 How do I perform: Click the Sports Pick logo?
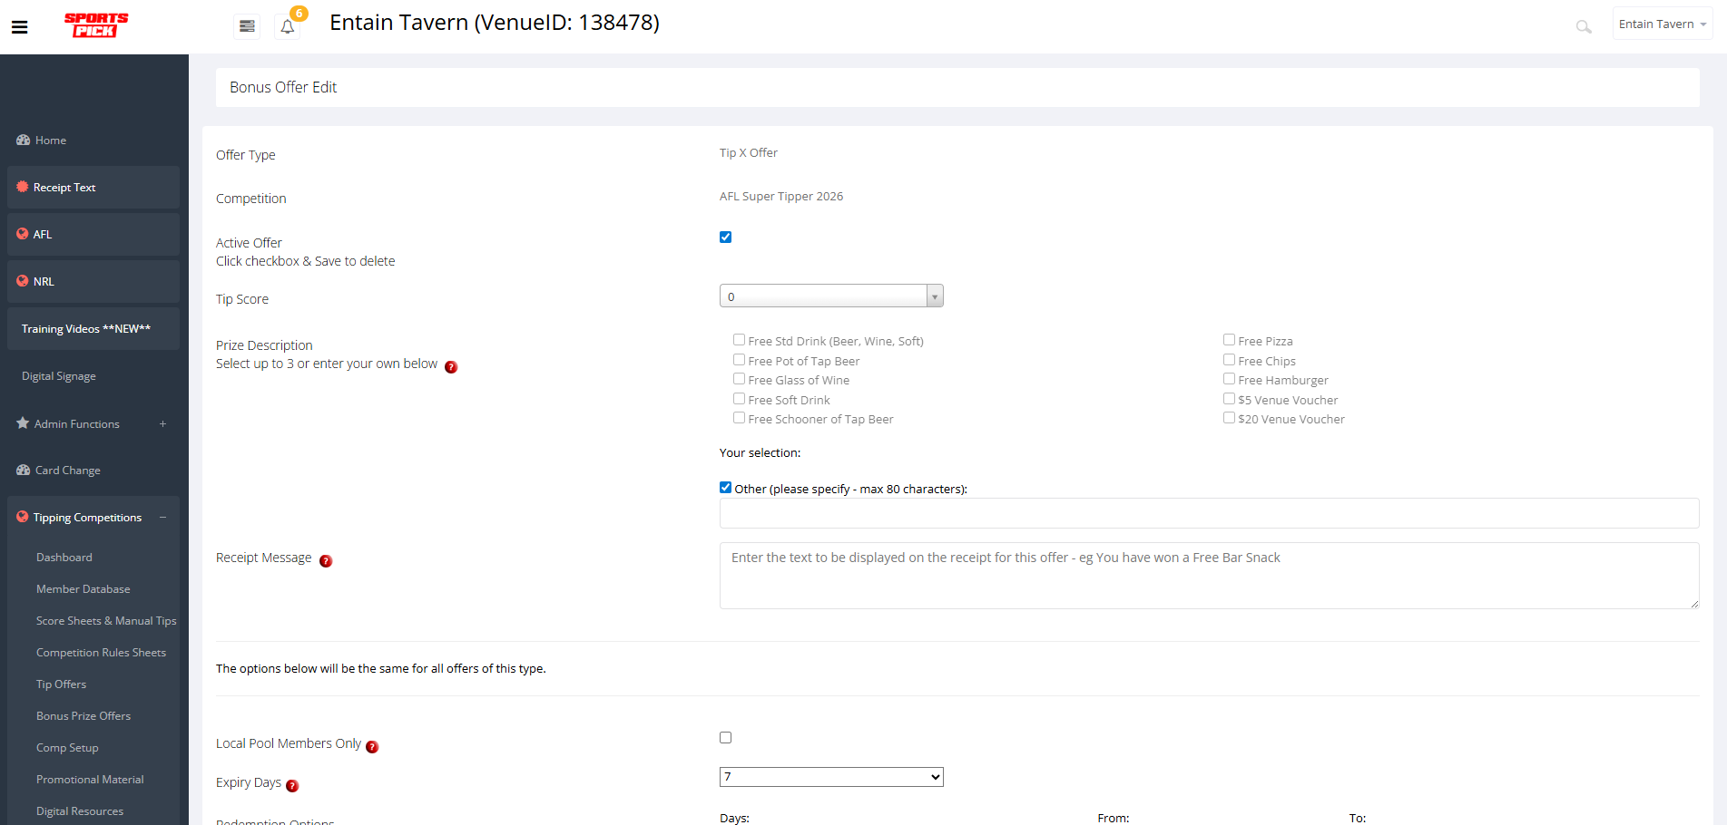coord(95,25)
